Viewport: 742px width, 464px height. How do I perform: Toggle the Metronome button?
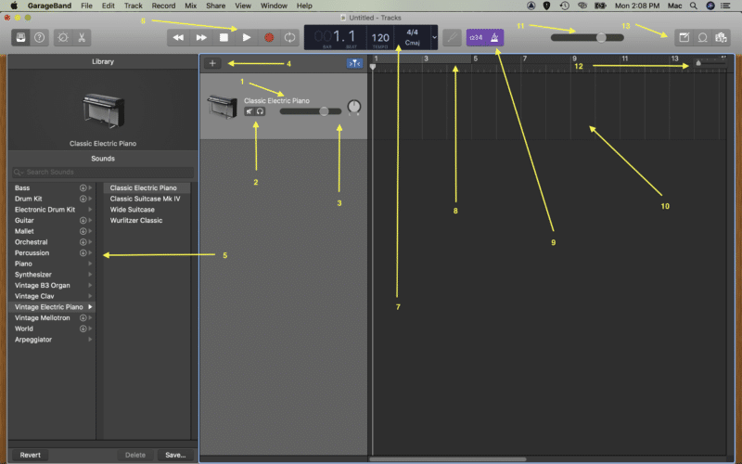(x=494, y=37)
